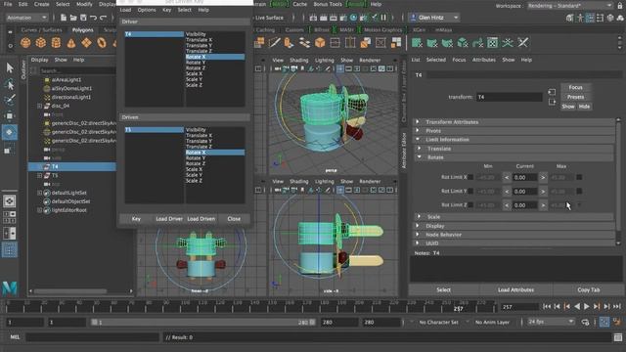The width and height of the screenshot is (626, 352).
Task: Click the New Scene icon
Action: [64, 18]
